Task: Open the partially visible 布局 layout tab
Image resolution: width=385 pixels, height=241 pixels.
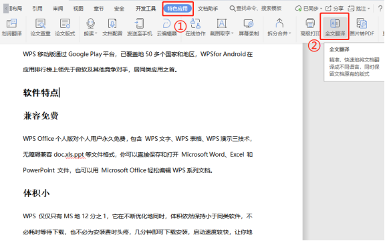Action: tap(15, 9)
